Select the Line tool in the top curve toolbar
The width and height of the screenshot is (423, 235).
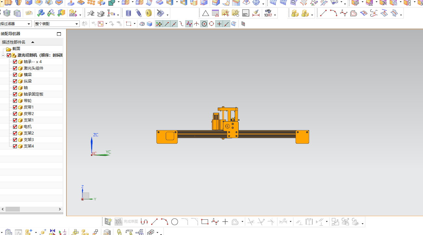323,13
